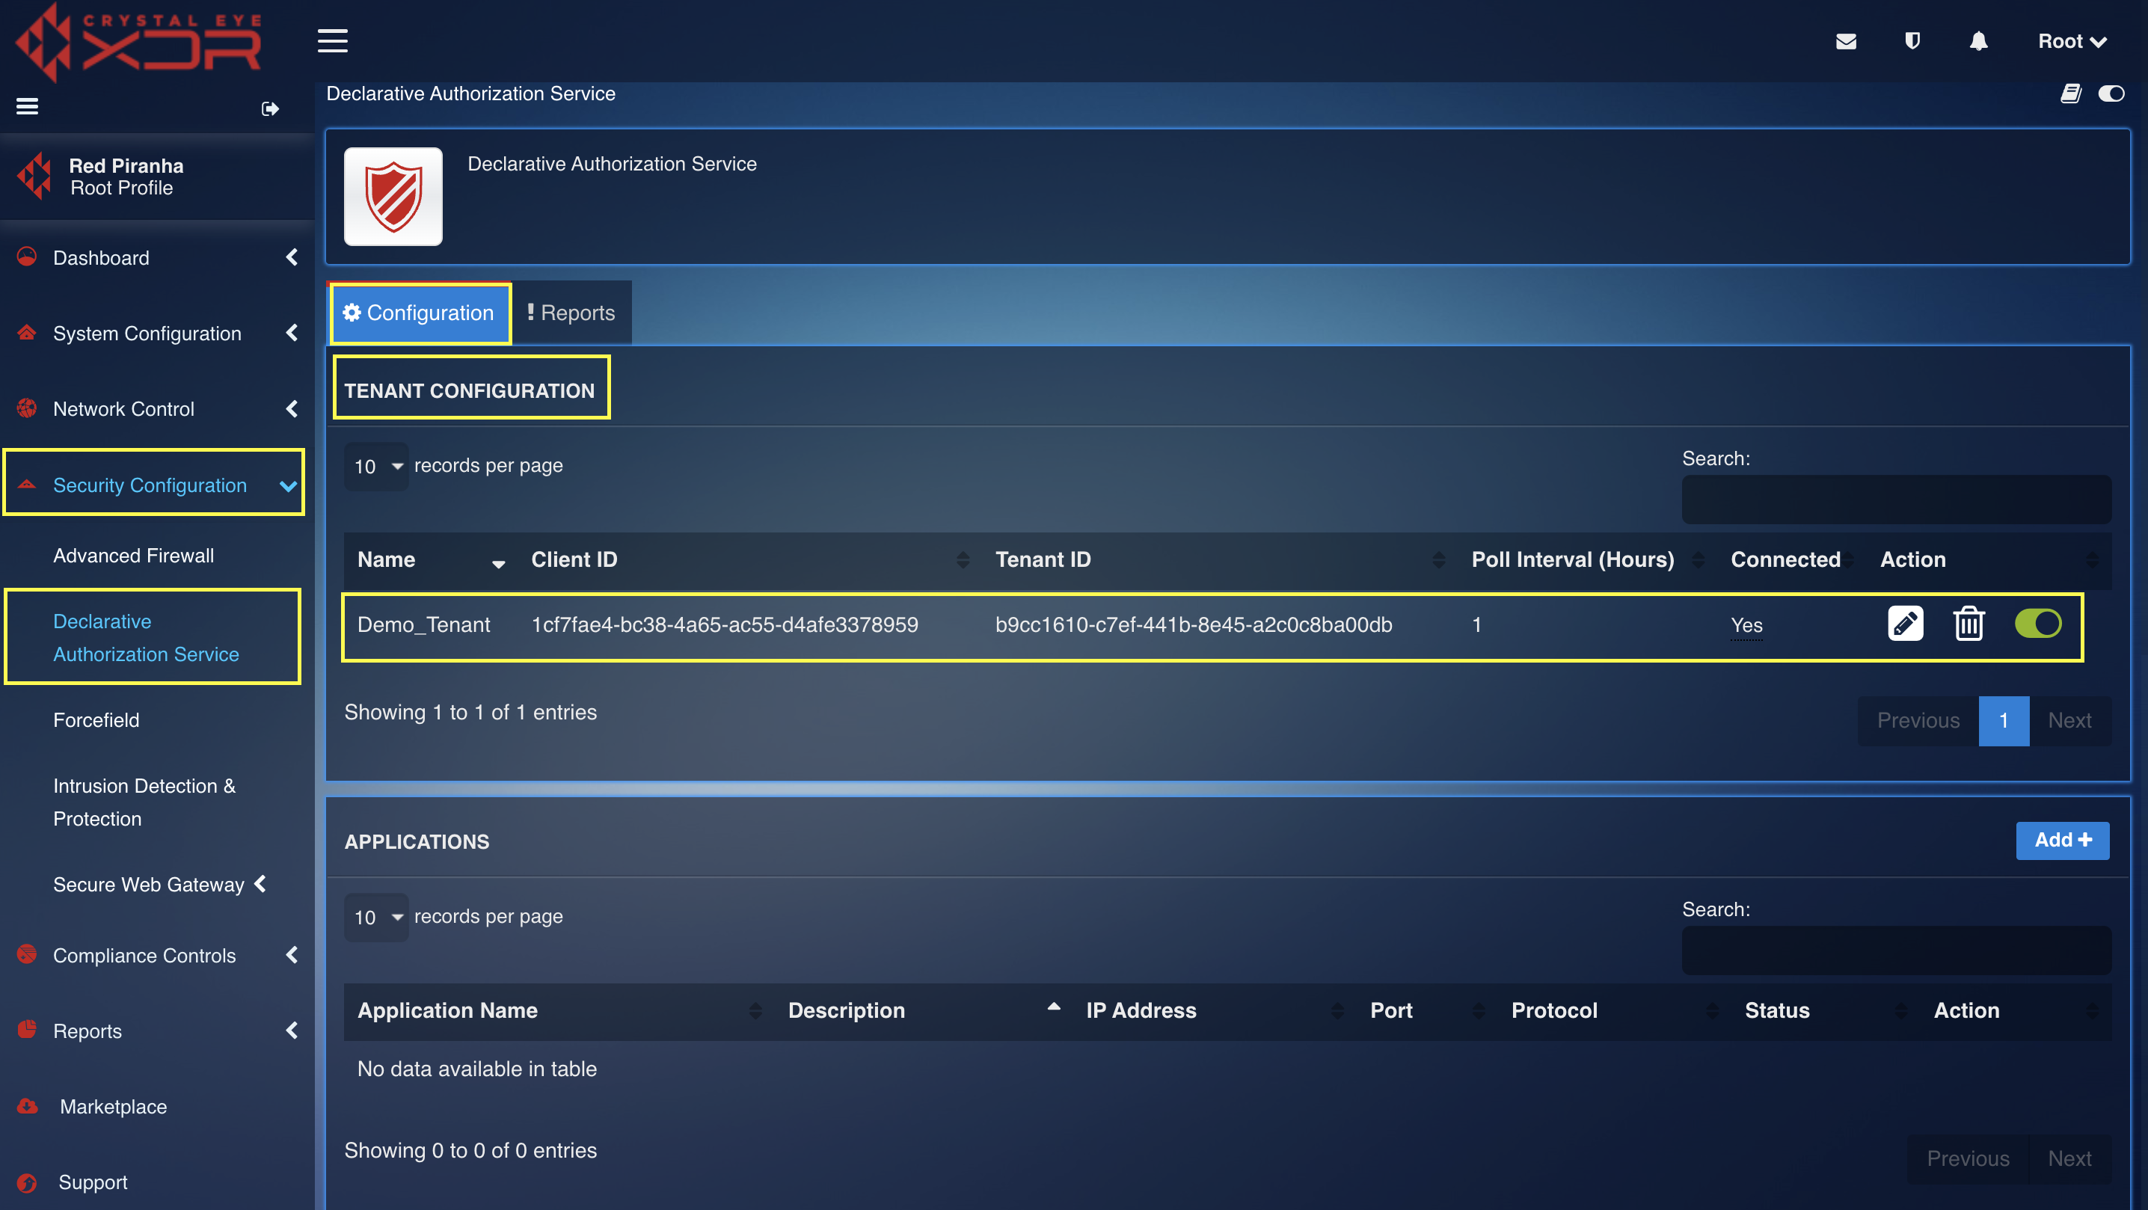Expand the Network Control chevron
This screenshot has height=1210, width=2148.
[292, 408]
